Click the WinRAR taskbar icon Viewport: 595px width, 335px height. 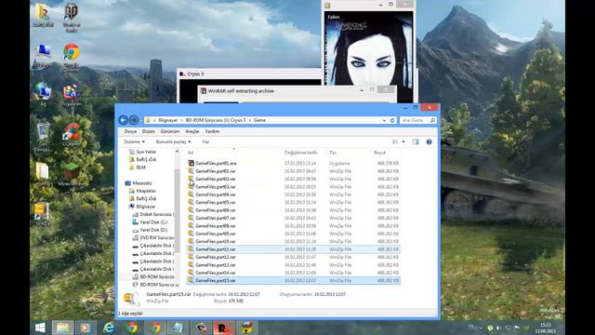pos(247,328)
